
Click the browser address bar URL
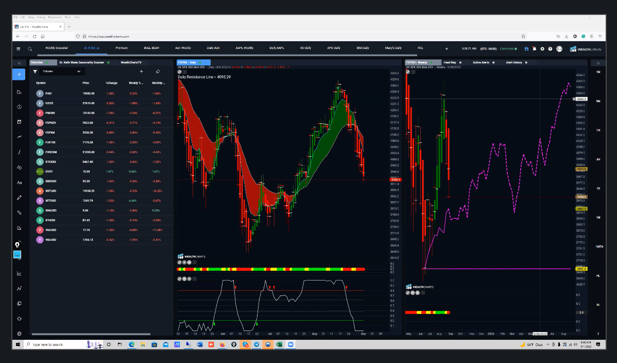[x=109, y=36]
